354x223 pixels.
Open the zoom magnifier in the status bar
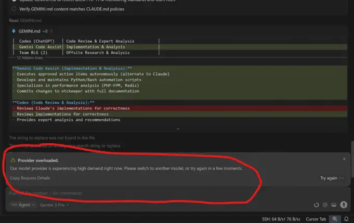pos(335,219)
